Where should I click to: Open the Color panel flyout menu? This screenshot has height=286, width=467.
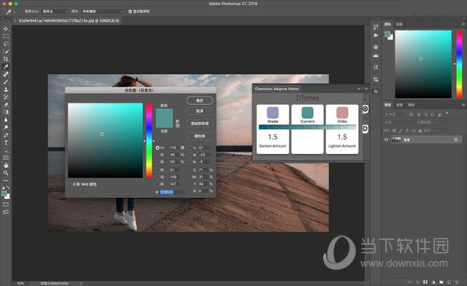tap(463, 24)
